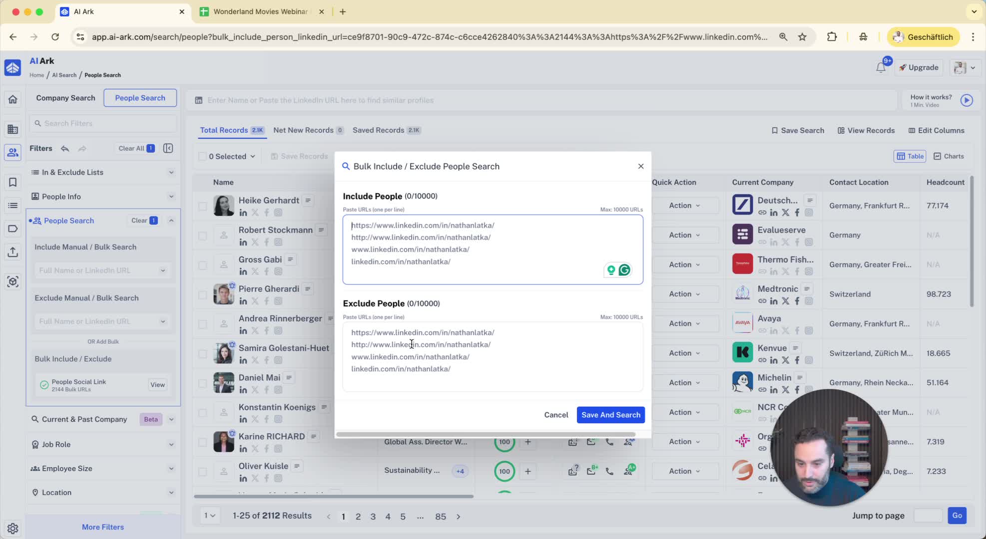Click the Grammarly icon in Include textarea

pyautogui.click(x=624, y=270)
